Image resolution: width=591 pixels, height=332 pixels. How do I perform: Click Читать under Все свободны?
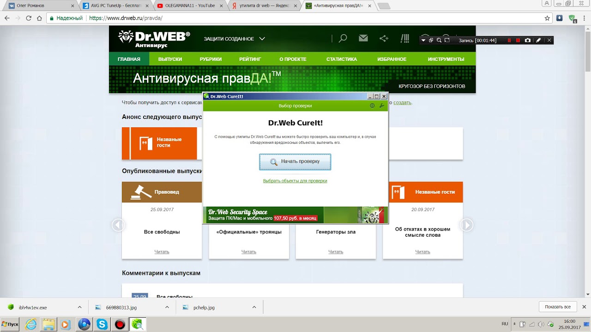click(162, 252)
